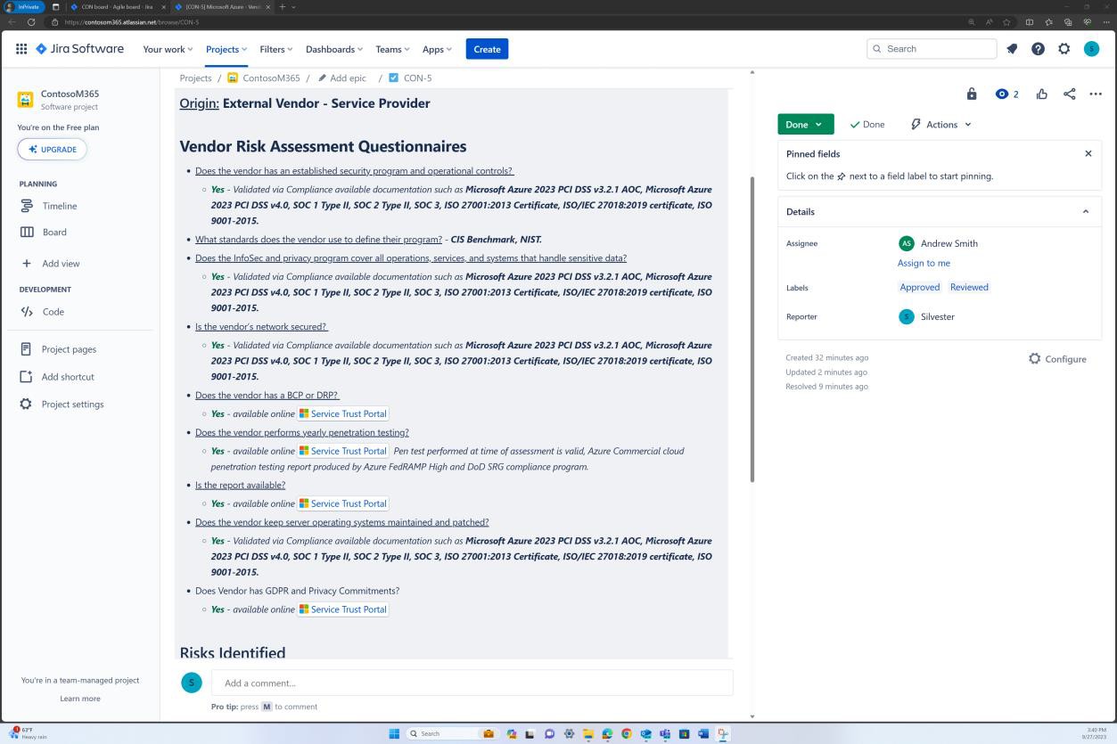Click the Add a comment field
This screenshot has height=744, width=1117.
click(x=472, y=683)
